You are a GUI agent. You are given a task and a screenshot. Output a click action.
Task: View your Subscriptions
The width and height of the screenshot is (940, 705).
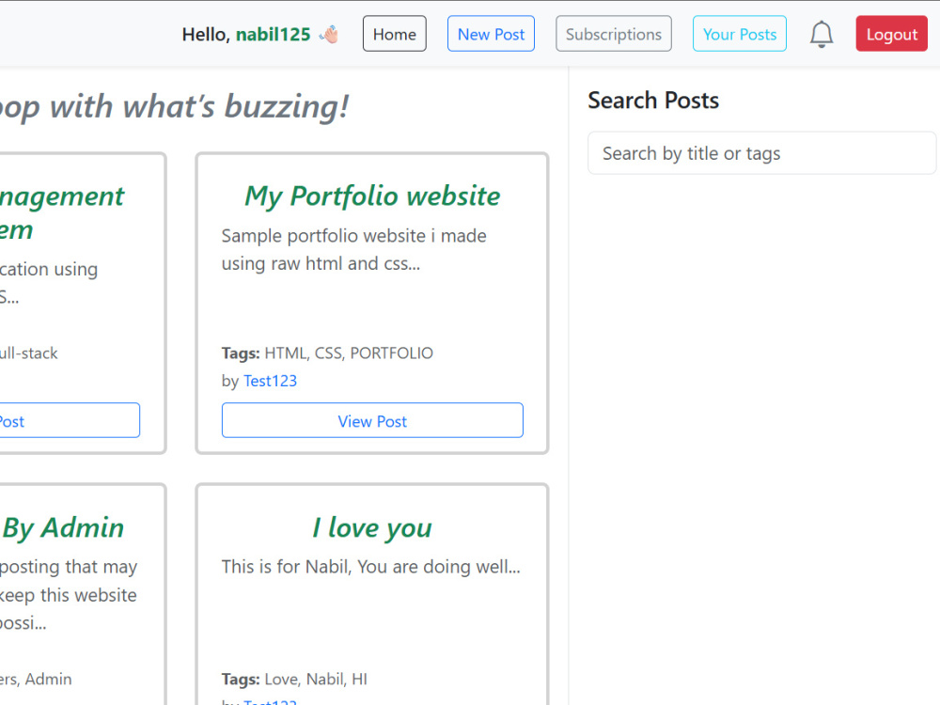(613, 33)
